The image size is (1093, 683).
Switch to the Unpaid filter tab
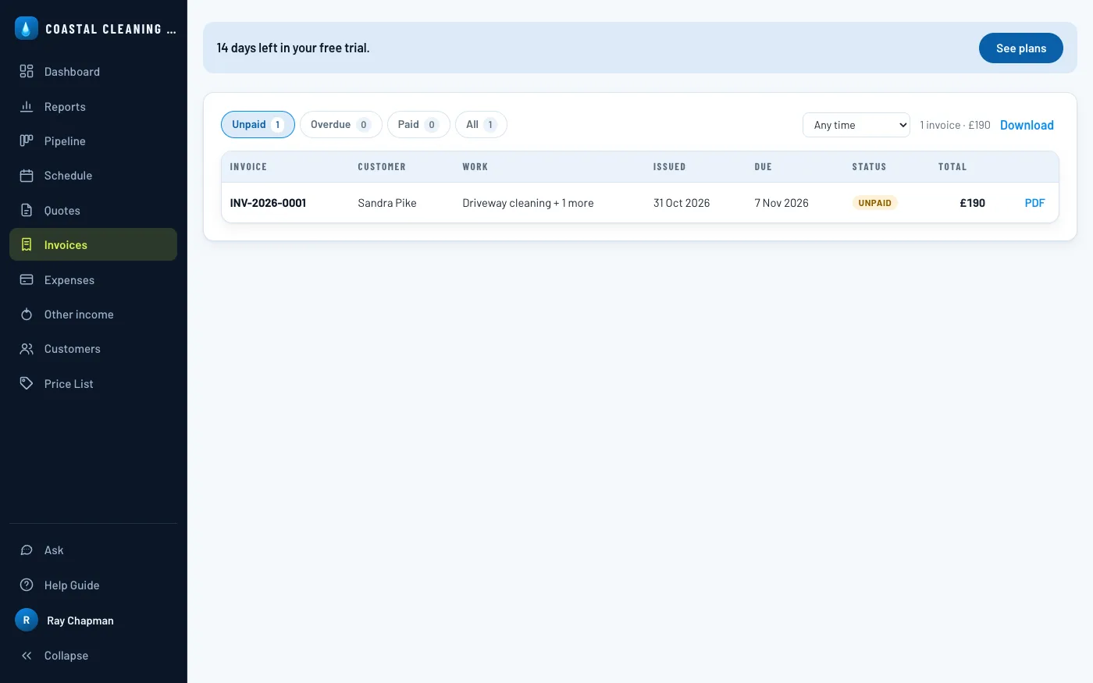(x=258, y=125)
